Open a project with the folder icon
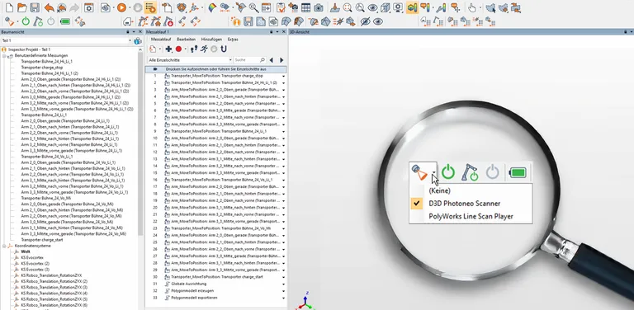 pos(21,7)
